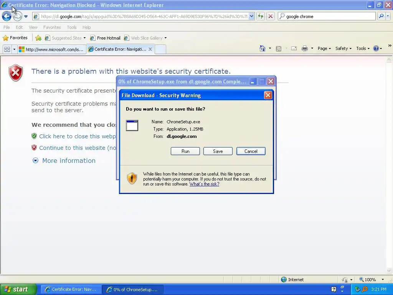
Task: Click the Windows Start button
Action: 18,289
